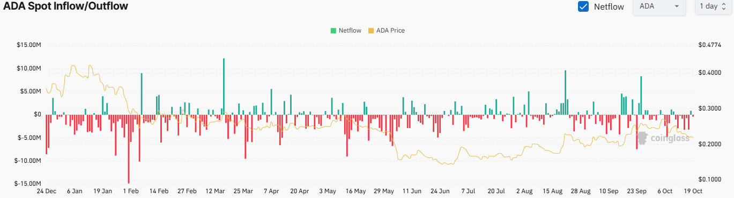Click the 7 Jul date label

coord(469,191)
